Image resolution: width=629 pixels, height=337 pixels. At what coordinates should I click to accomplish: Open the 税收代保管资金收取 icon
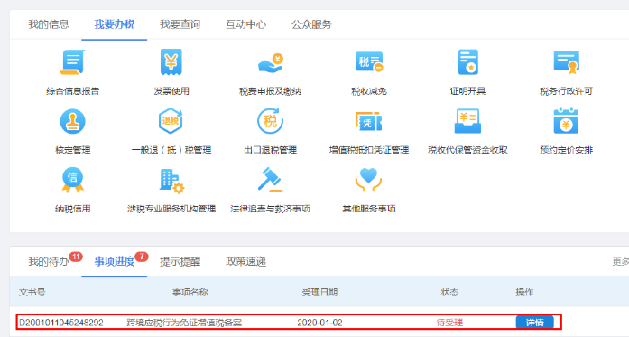[x=467, y=121]
